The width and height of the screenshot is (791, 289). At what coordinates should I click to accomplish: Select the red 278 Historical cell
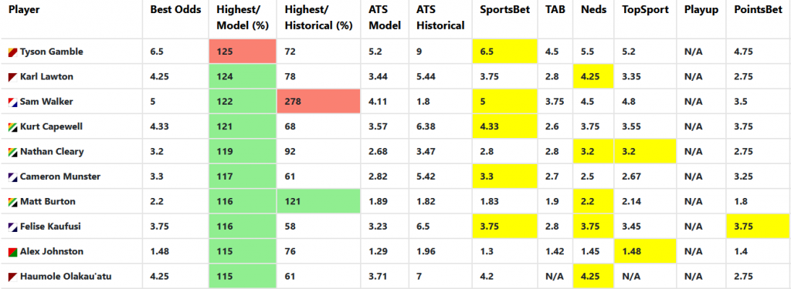point(319,102)
